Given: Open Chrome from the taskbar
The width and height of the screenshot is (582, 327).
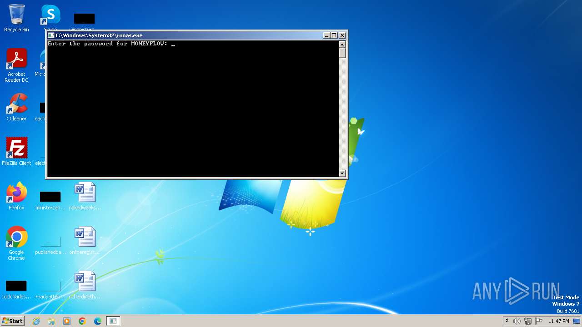Looking at the screenshot, I should click(82, 321).
